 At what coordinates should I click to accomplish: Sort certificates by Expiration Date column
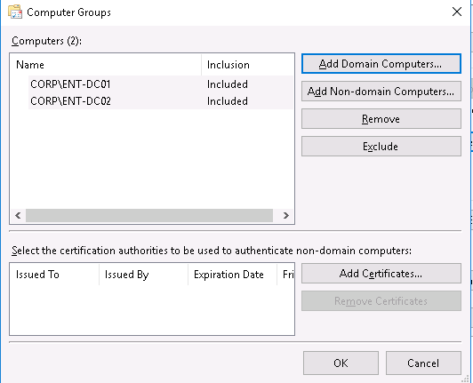(232, 275)
